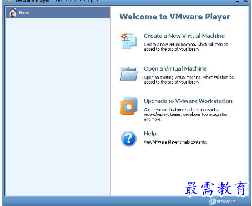Select the Home entry label in the sidebar
252x206 pixels.
pyautogui.click(x=24, y=13)
